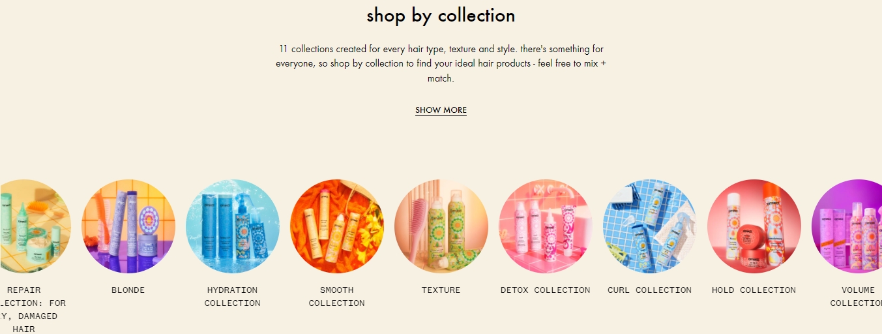Click the VOLUME COLLECTION text label
The width and height of the screenshot is (882, 334).
tap(857, 297)
